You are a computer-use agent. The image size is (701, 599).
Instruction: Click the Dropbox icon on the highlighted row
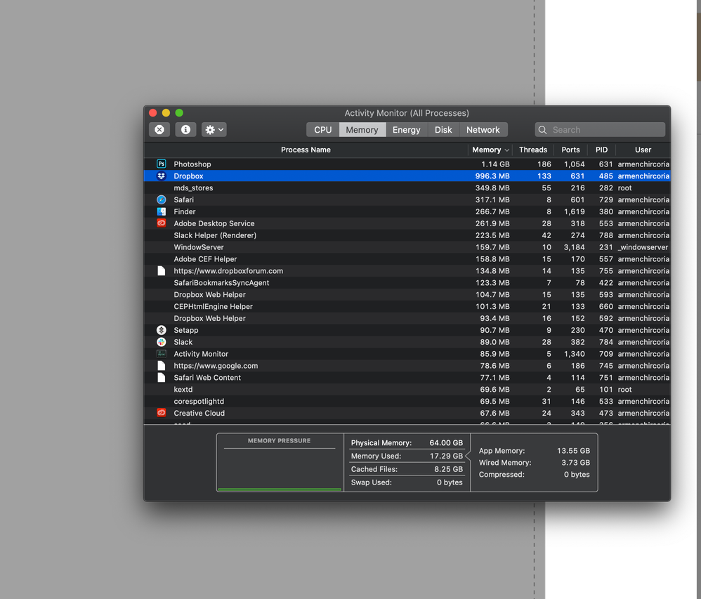[x=162, y=176]
